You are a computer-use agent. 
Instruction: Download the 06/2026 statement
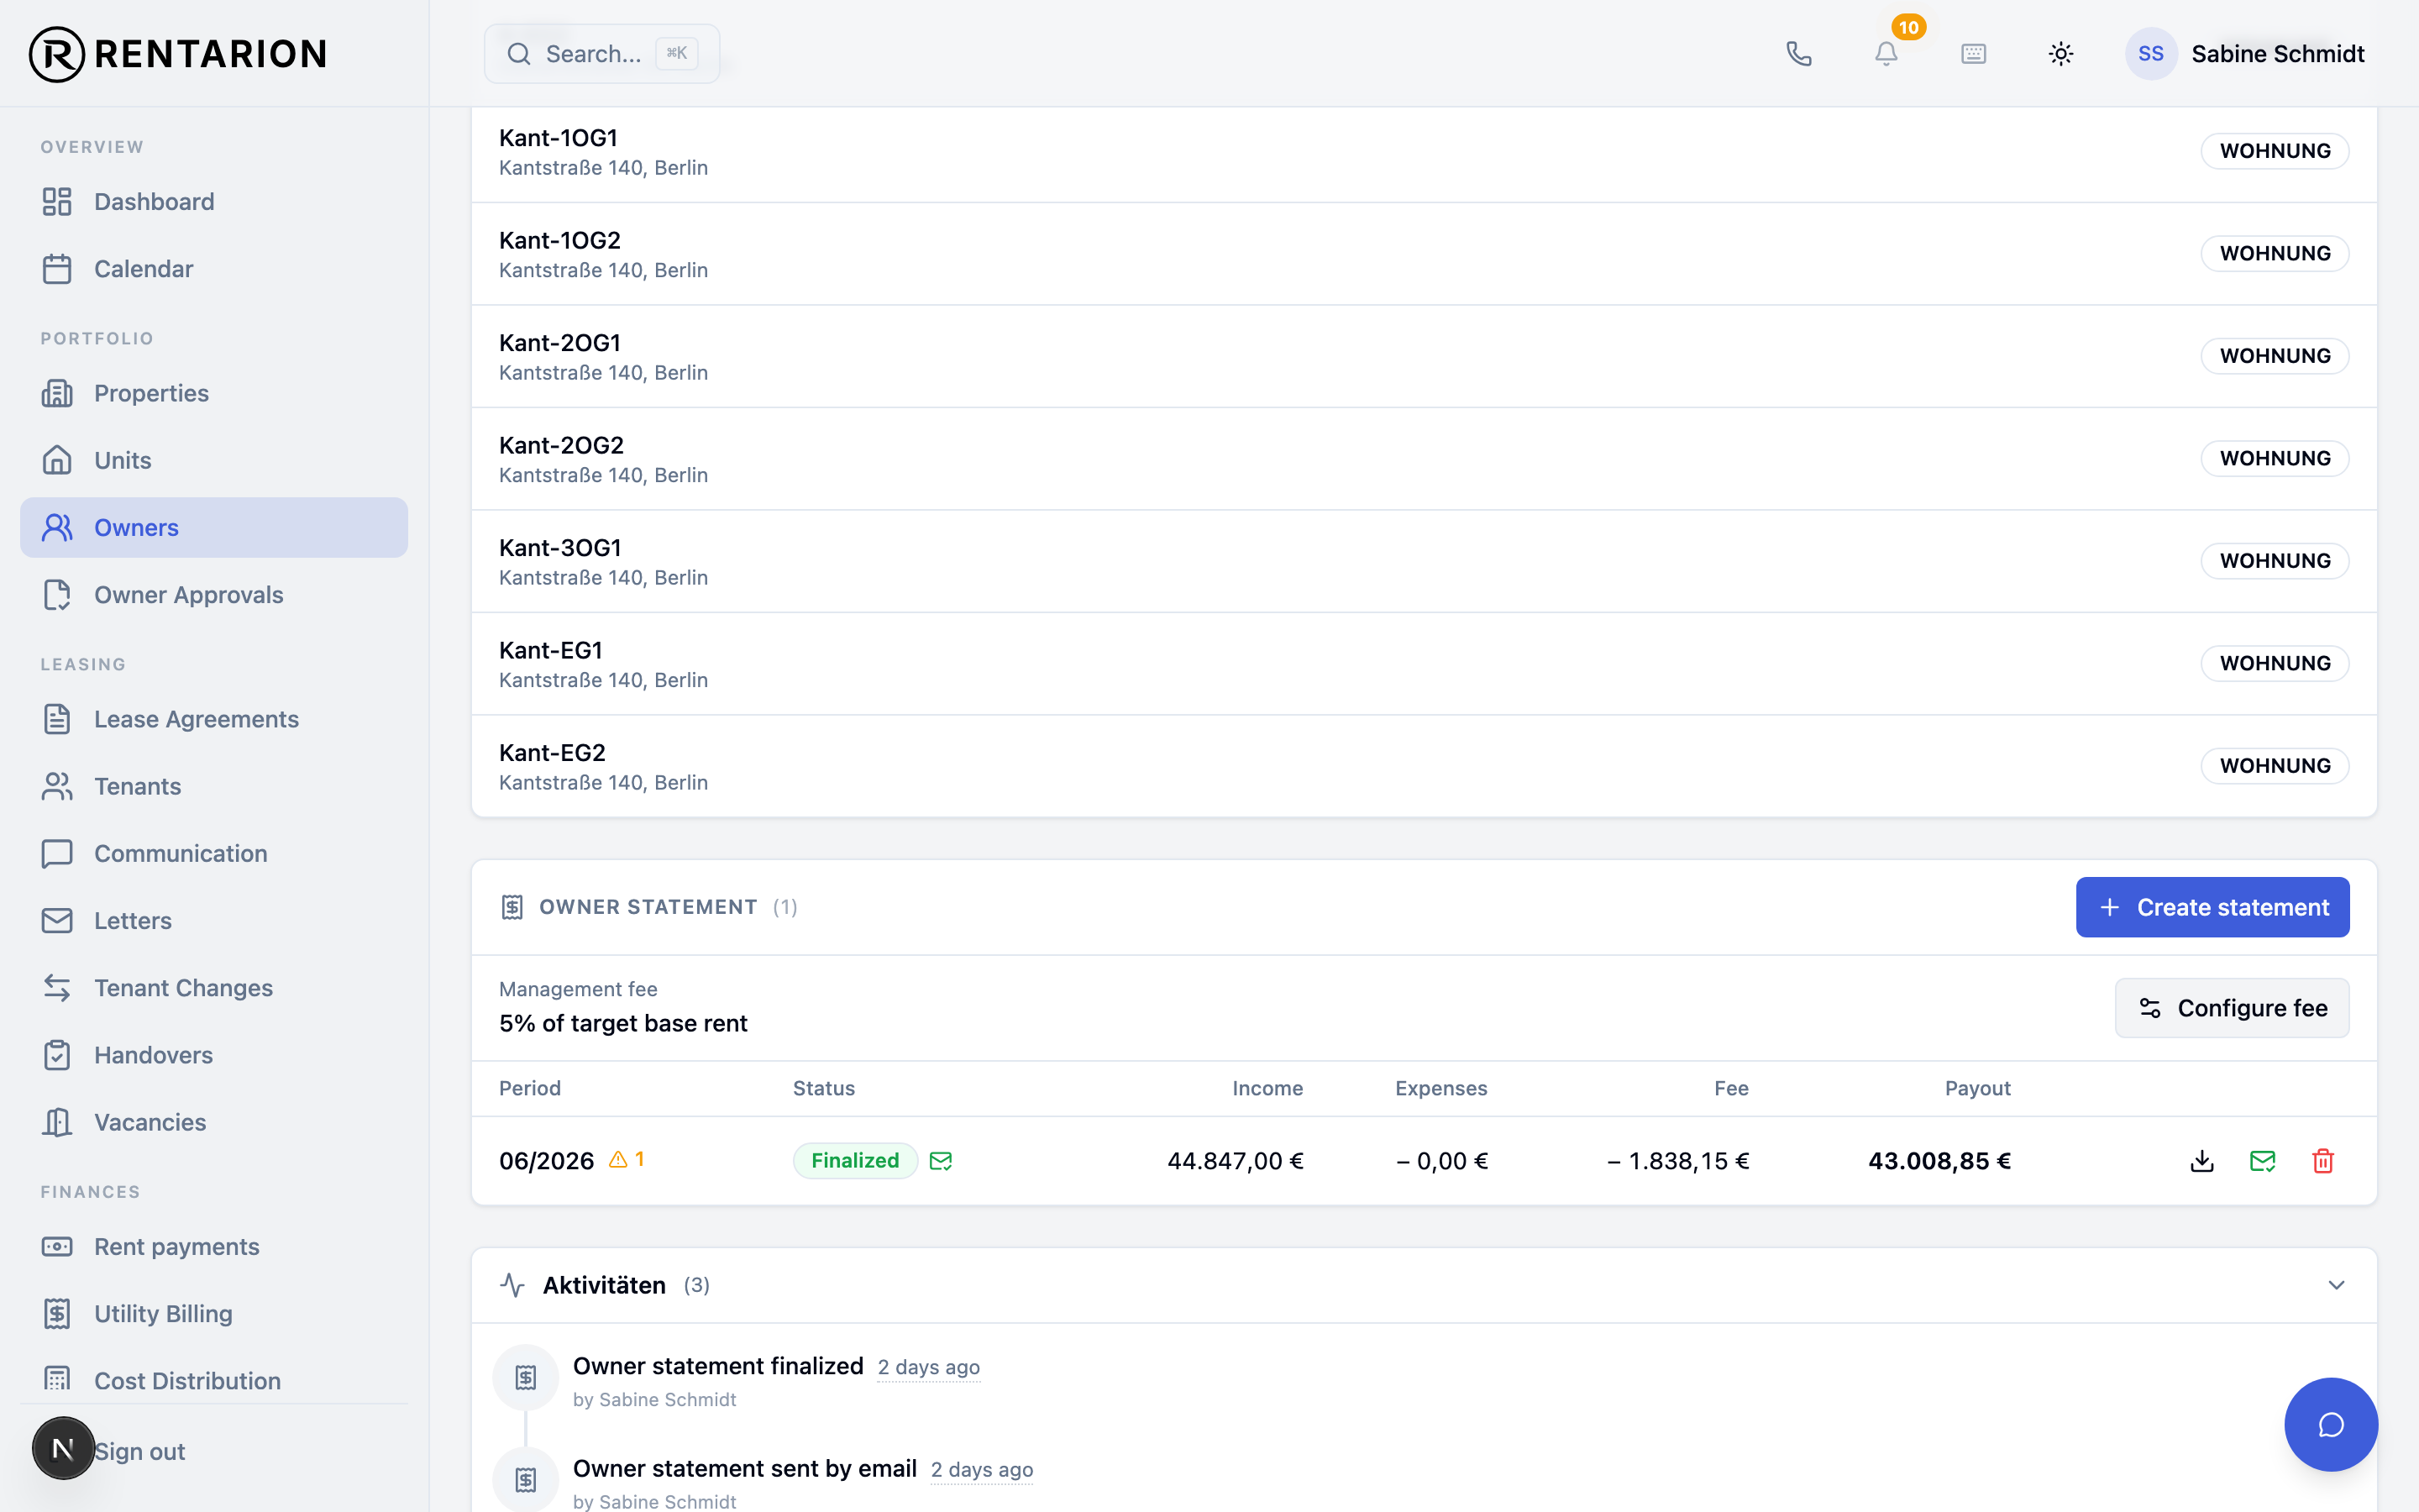pos(2202,1161)
